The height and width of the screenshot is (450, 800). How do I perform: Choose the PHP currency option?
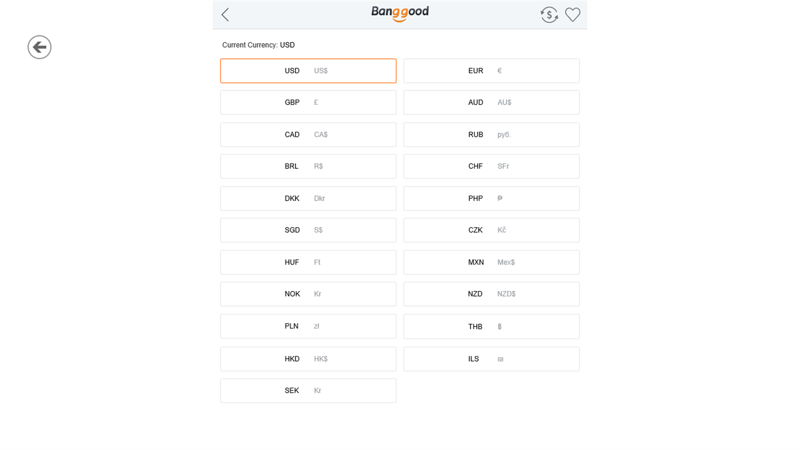click(x=491, y=199)
